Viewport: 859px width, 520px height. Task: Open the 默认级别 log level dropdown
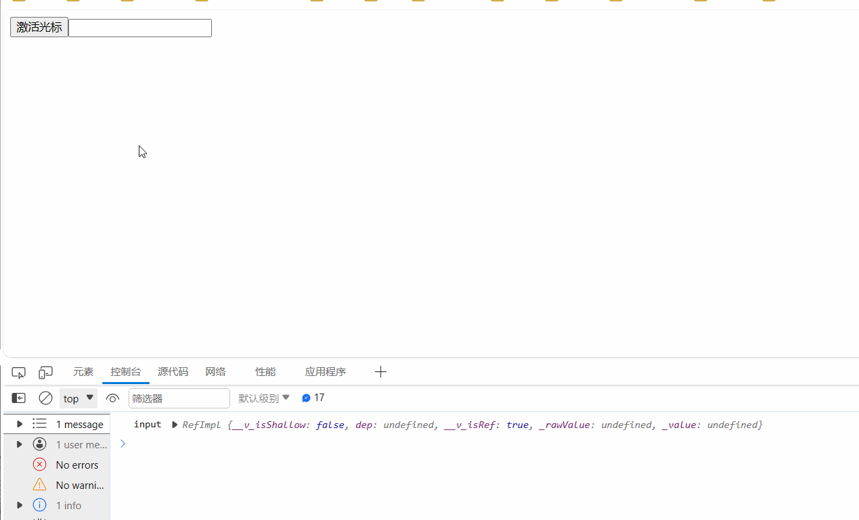point(263,398)
